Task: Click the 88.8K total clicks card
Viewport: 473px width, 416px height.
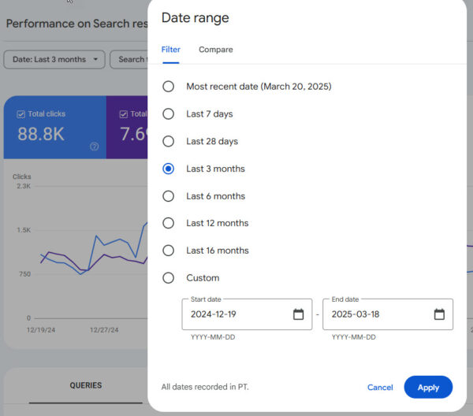Action: click(x=55, y=127)
